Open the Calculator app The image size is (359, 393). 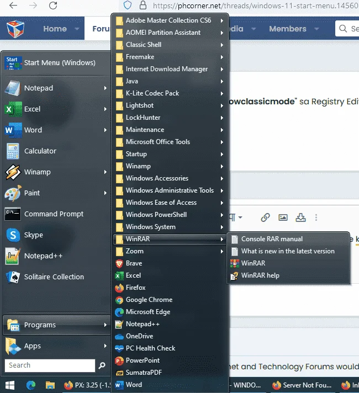pyautogui.click(x=56, y=151)
